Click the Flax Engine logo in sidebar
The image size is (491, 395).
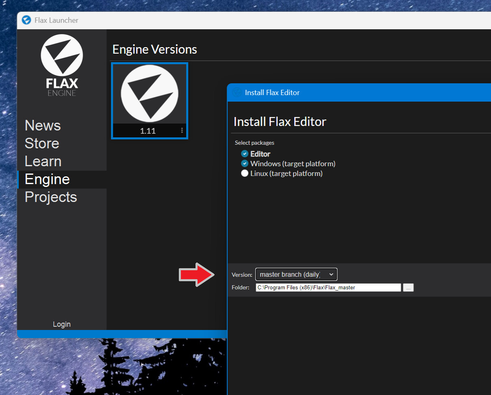click(x=62, y=65)
